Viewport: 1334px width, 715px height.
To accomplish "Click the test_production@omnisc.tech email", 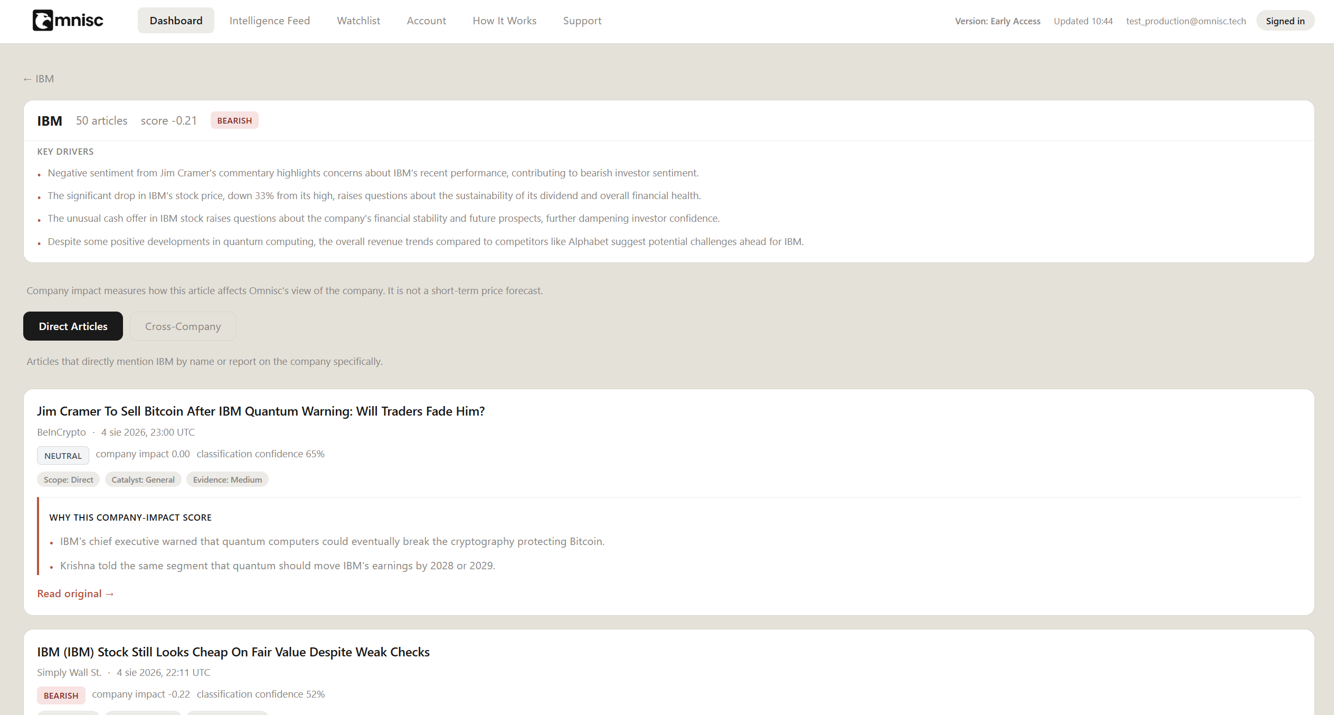I will (x=1186, y=21).
